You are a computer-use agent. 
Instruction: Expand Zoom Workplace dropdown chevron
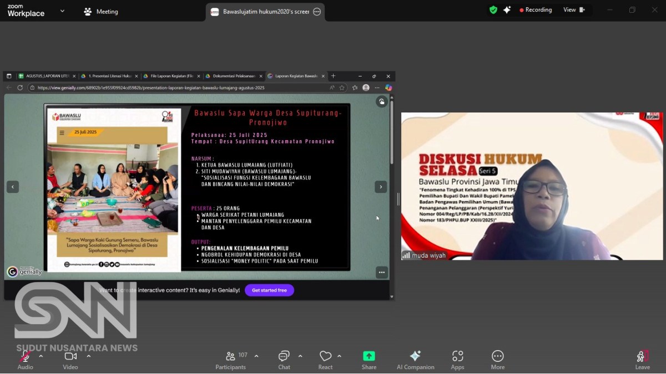point(62,11)
